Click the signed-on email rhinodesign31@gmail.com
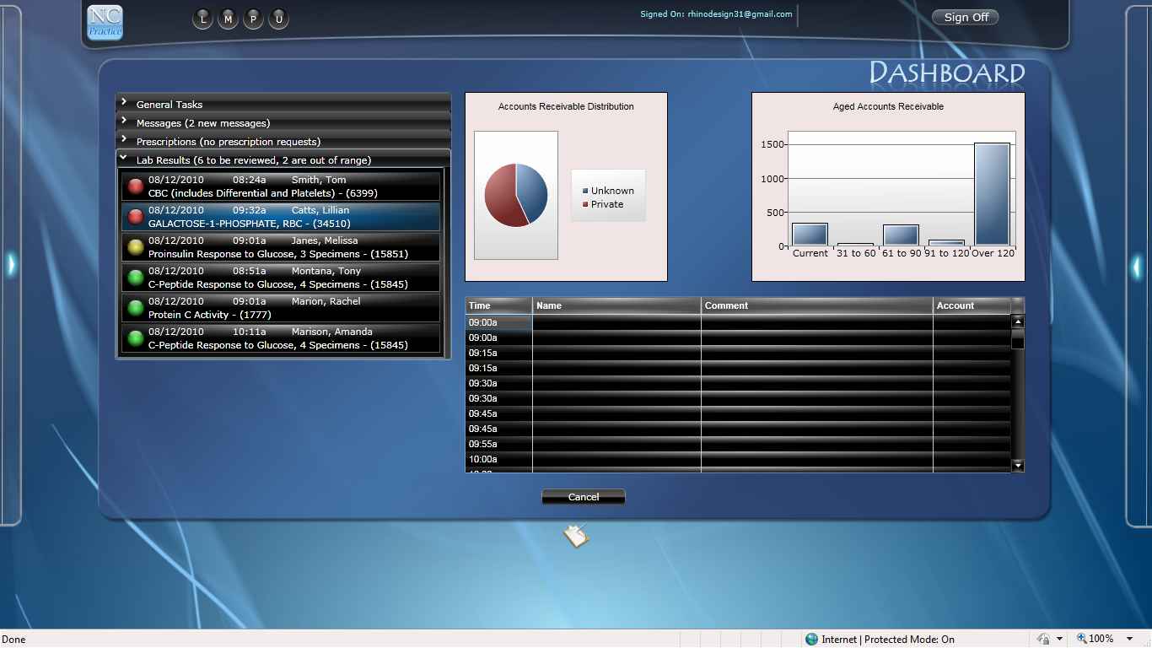1152x648 pixels. [740, 14]
